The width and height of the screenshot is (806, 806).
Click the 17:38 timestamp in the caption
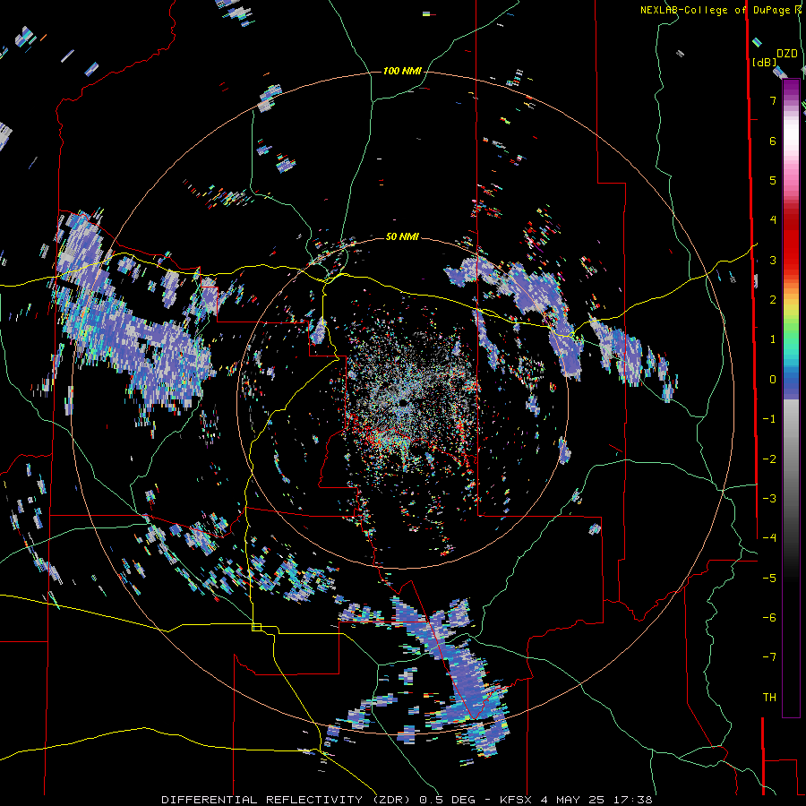tap(635, 800)
